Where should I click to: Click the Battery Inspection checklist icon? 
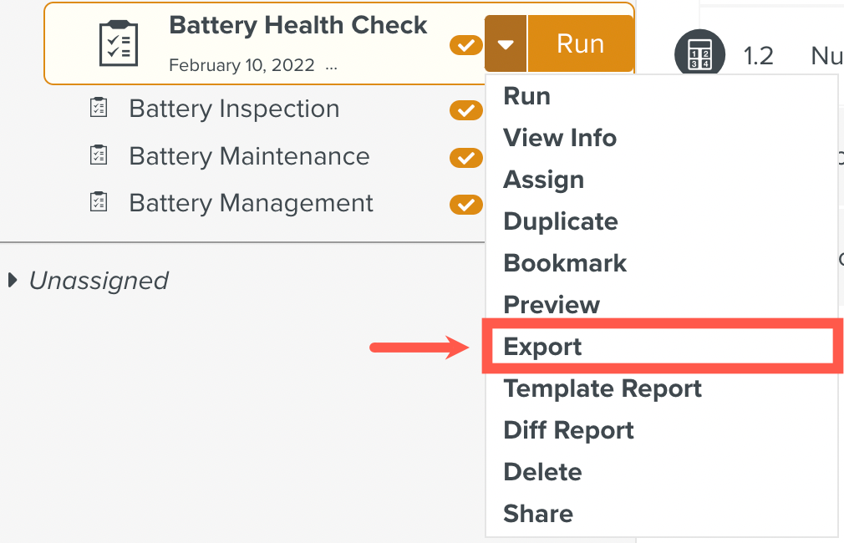(x=98, y=108)
